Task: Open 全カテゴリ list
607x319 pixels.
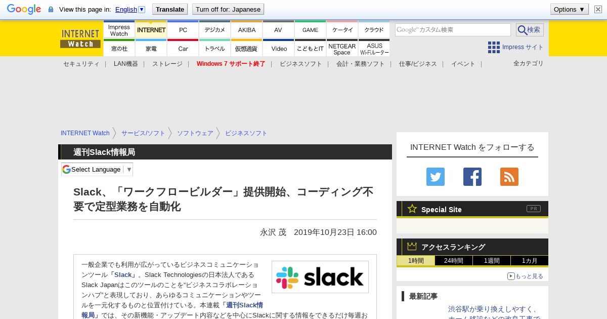Action: point(528,63)
